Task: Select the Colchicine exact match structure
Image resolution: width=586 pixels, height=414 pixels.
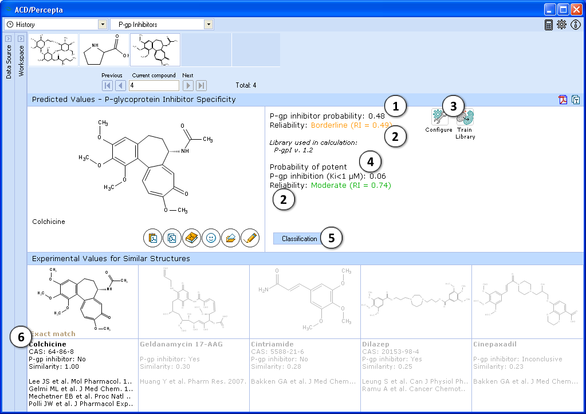Action: 82,302
